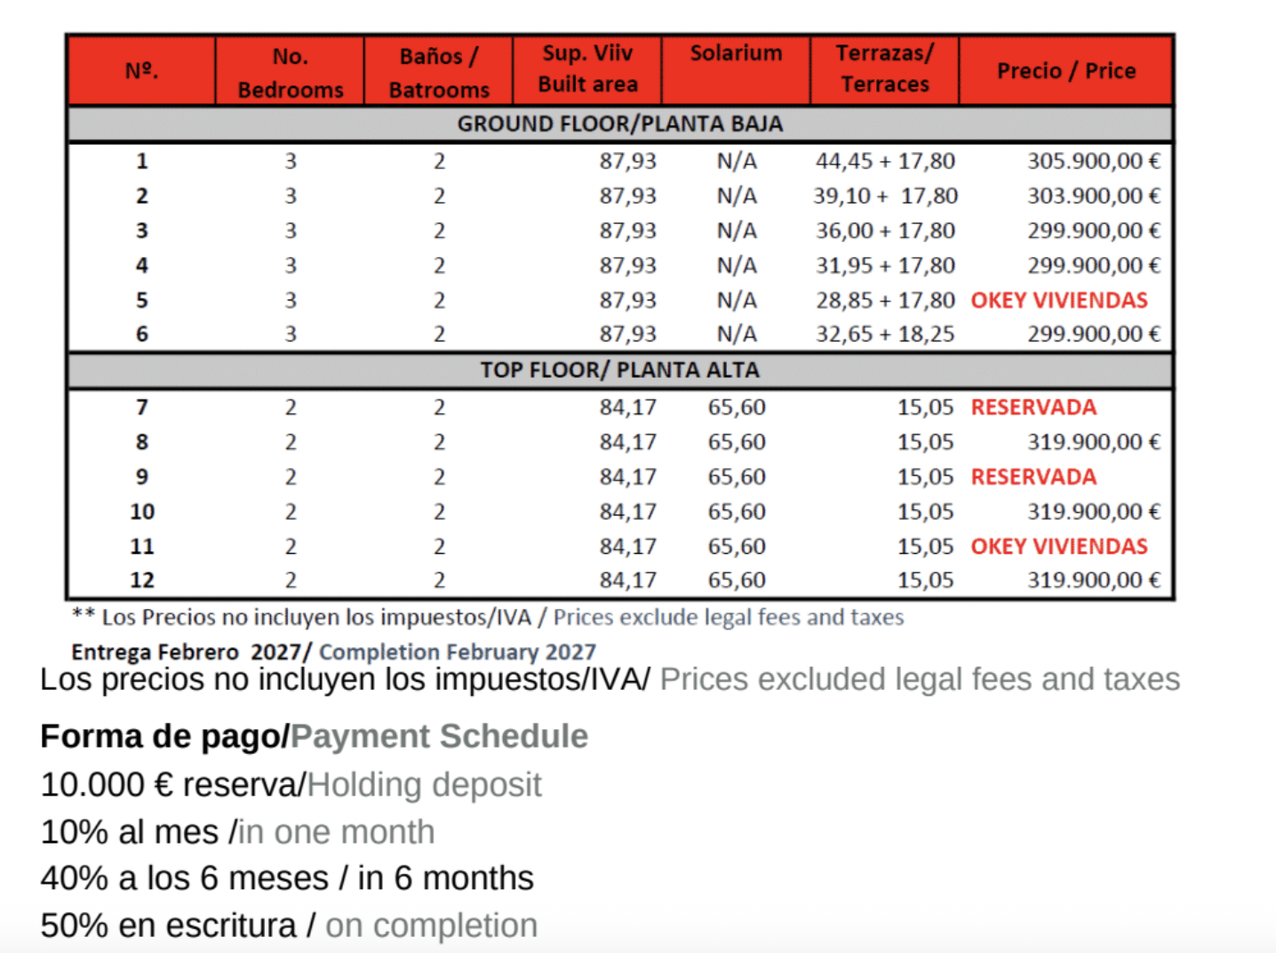Click the No. Bedrooms column header
The image size is (1276, 953).
click(x=290, y=73)
